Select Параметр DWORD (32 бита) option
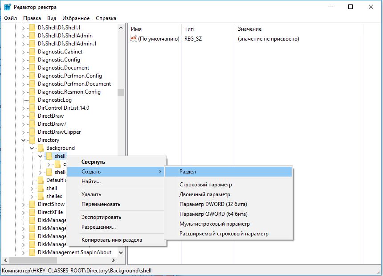383x276 pixels. coord(213,204)
